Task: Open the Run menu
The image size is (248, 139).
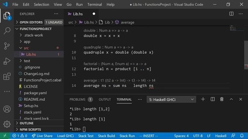Action: (x=79, y=4)
